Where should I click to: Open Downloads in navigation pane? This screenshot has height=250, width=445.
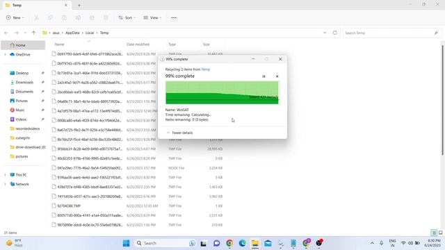click(x=24, y=83)
